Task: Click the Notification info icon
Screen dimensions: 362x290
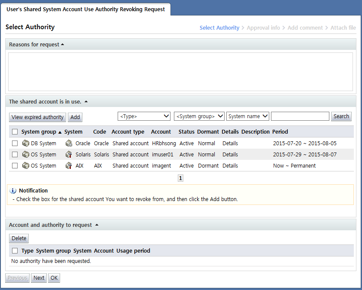Action: pos(13,191)
